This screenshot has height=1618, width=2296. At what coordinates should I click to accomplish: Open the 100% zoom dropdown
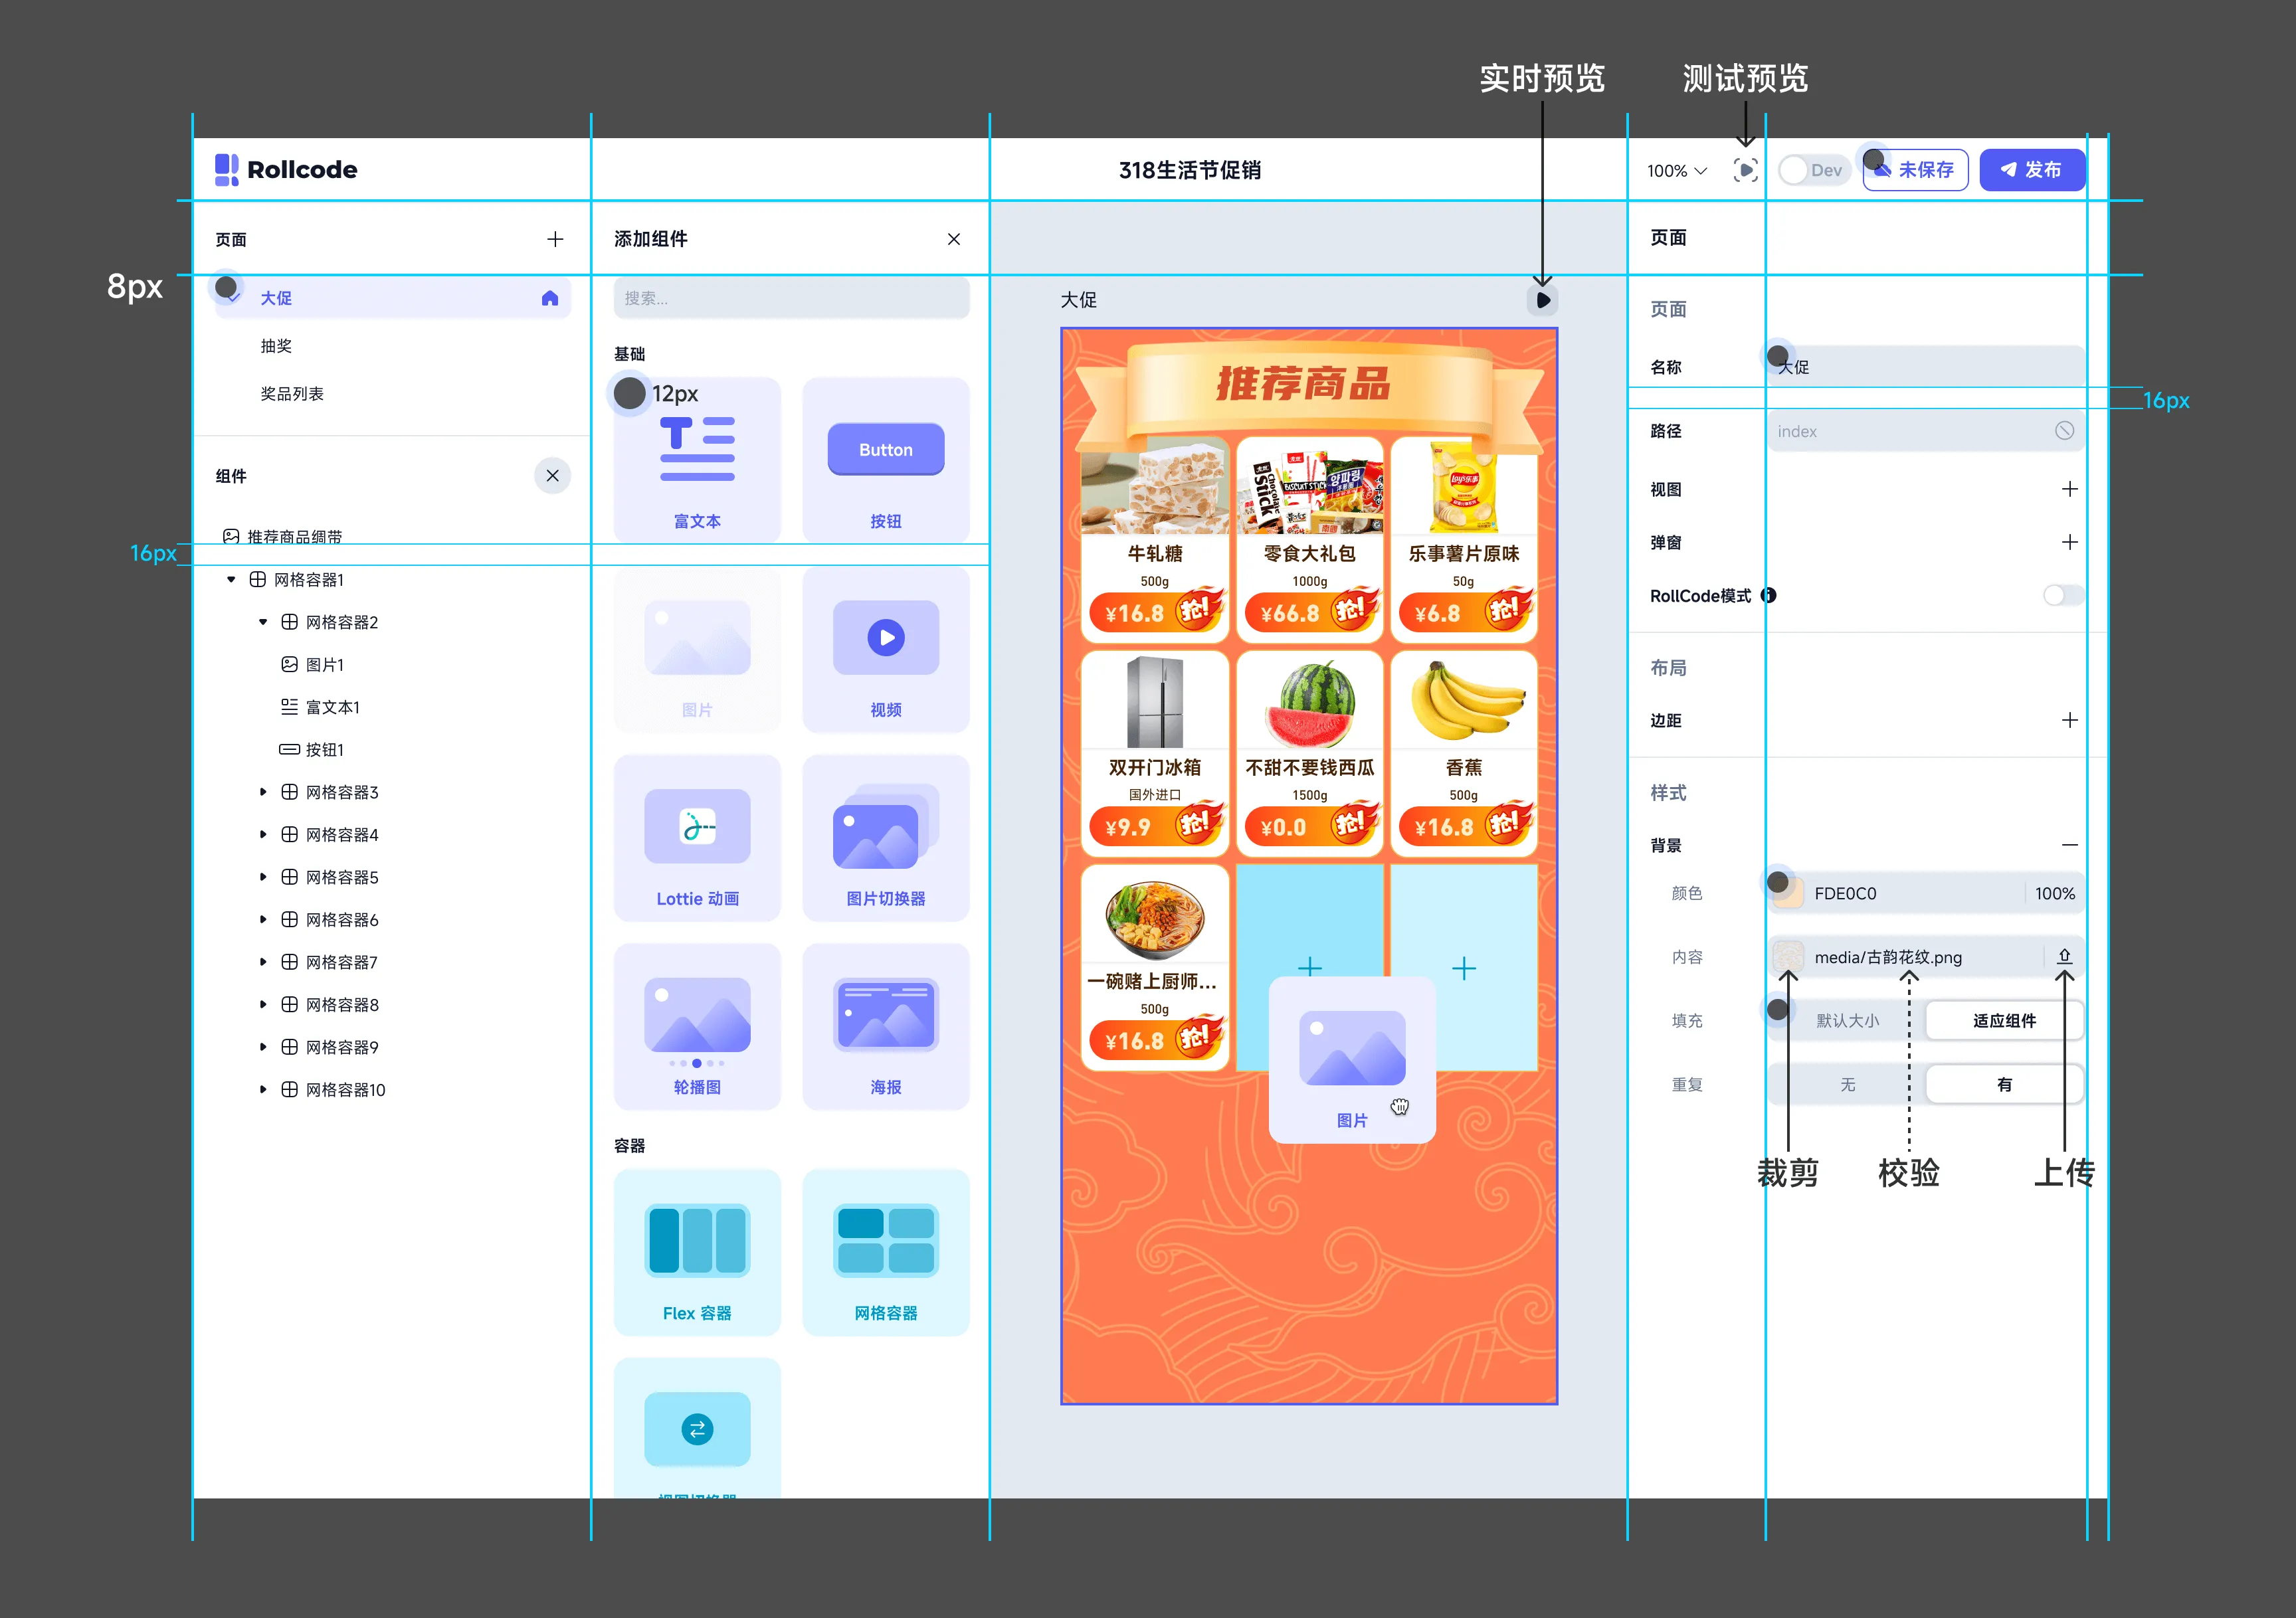(x=1677, y=171)
